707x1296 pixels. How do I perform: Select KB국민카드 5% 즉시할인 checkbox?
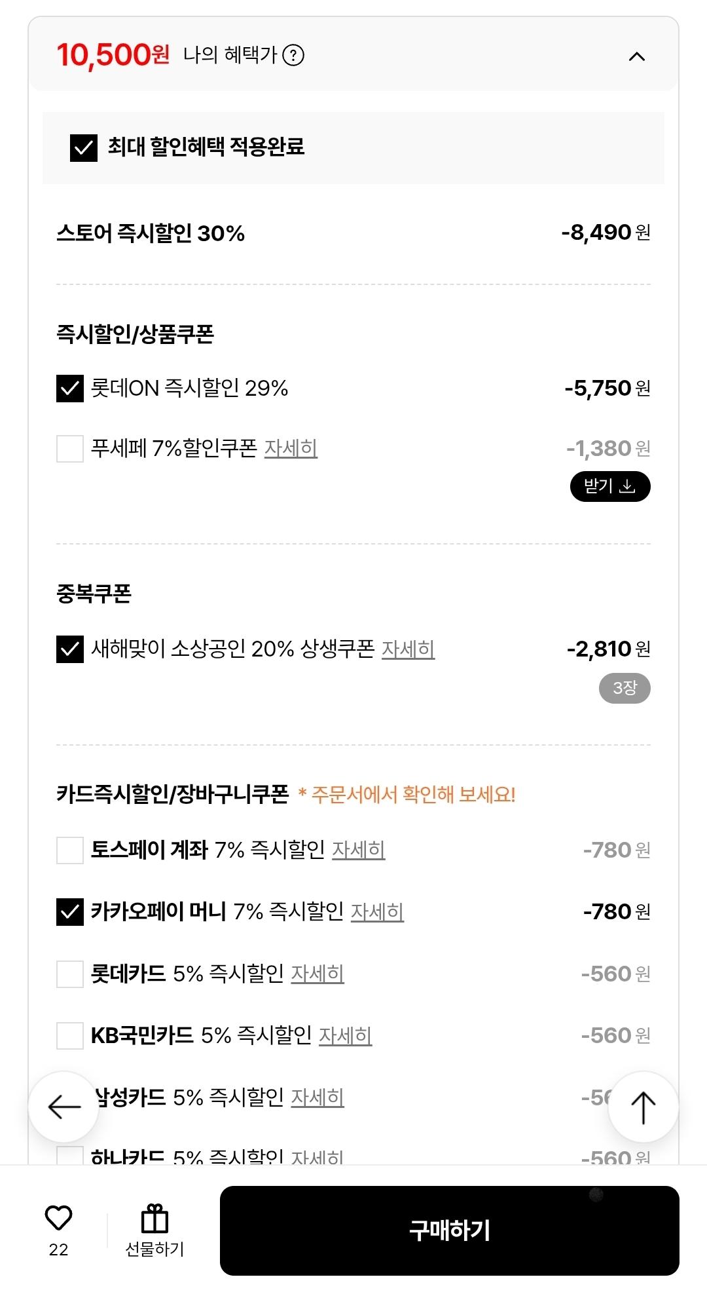click(x=70, y=1036)
